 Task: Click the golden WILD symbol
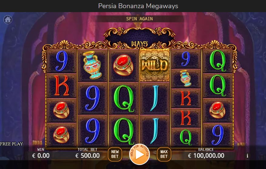(x=155, y=65)
